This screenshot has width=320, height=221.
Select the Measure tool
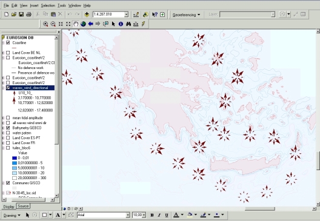136,24
